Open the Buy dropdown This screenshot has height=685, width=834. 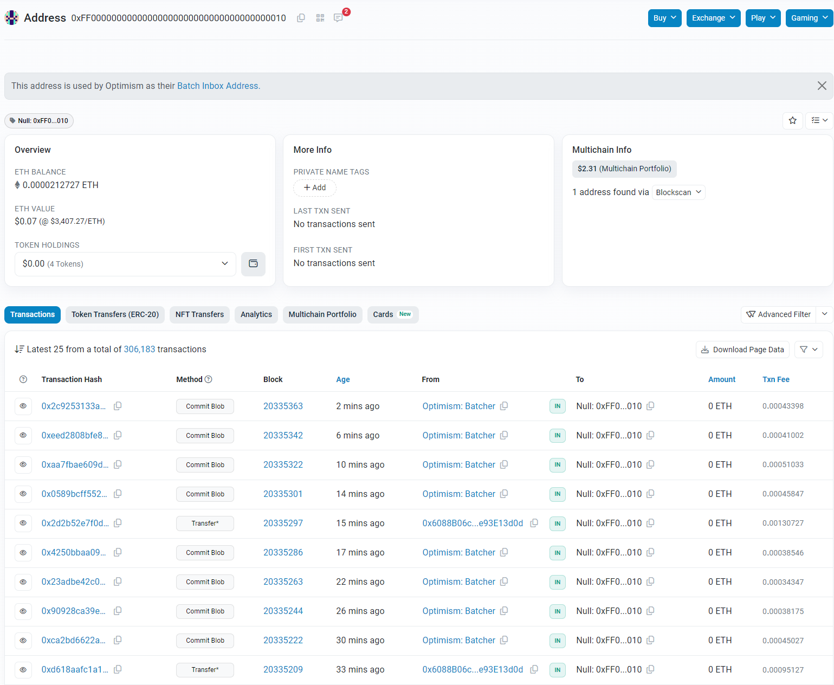[665, 18]
